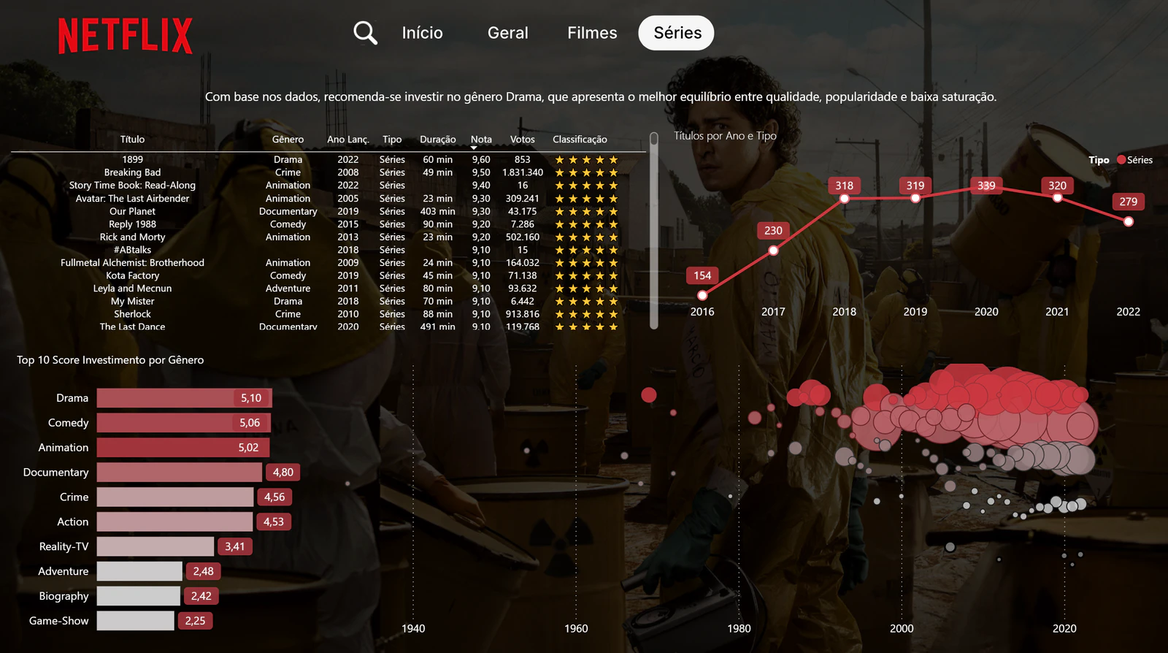Click the star rating for Sherlock
Viewport: 1168px width, 653px height.
(x=586, y=315)
